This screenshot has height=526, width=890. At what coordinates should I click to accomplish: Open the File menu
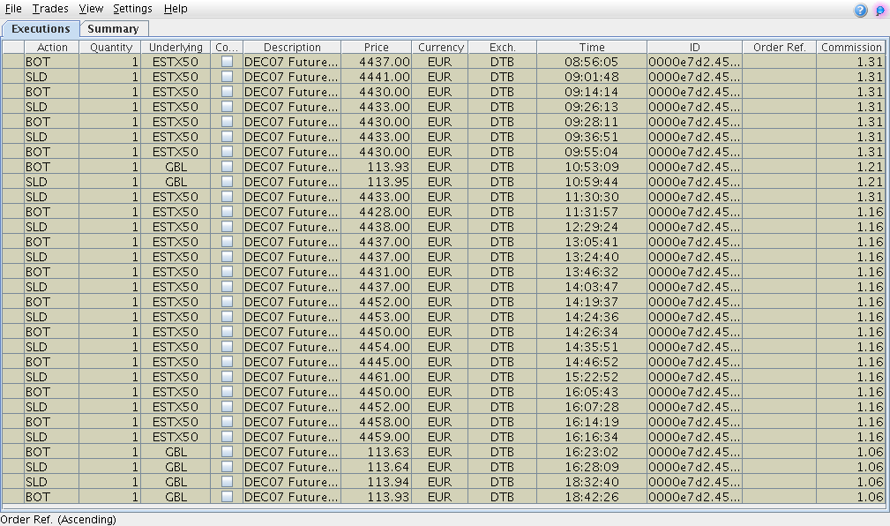13,9
